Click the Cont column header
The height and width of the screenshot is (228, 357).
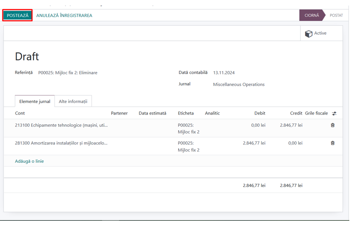20,113
